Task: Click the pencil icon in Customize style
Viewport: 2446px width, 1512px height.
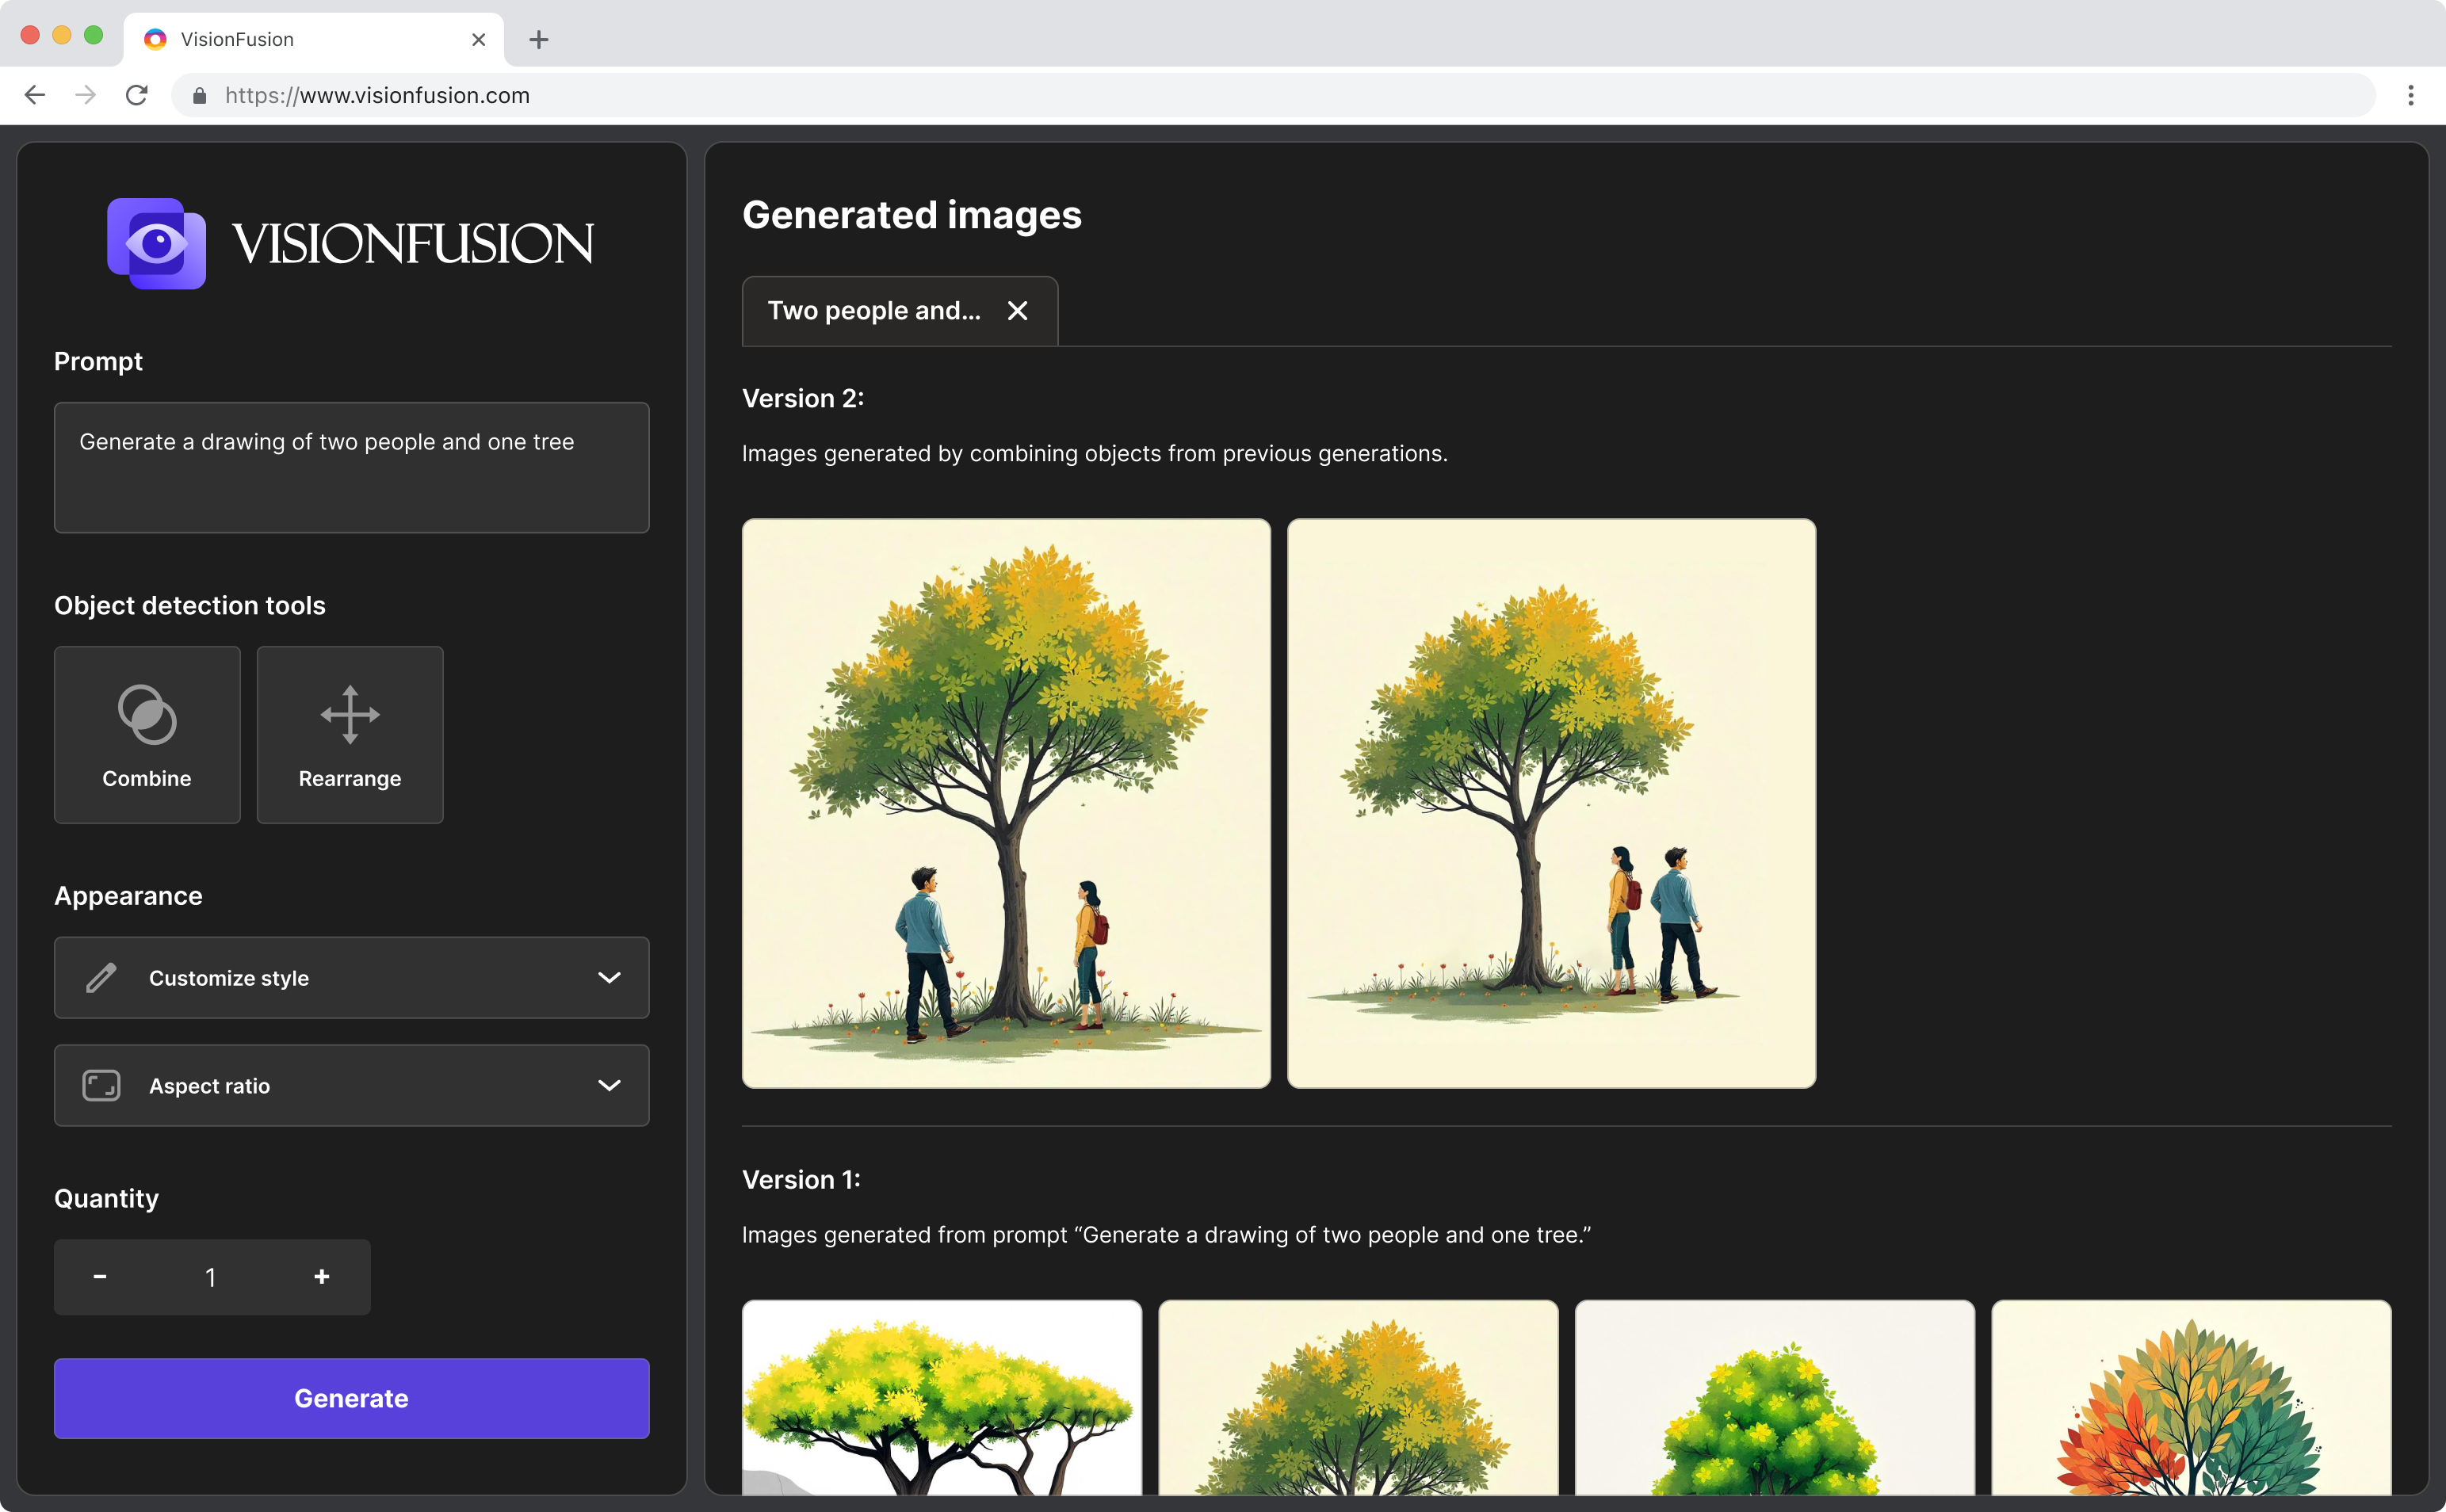Action: tap(101, 977)
